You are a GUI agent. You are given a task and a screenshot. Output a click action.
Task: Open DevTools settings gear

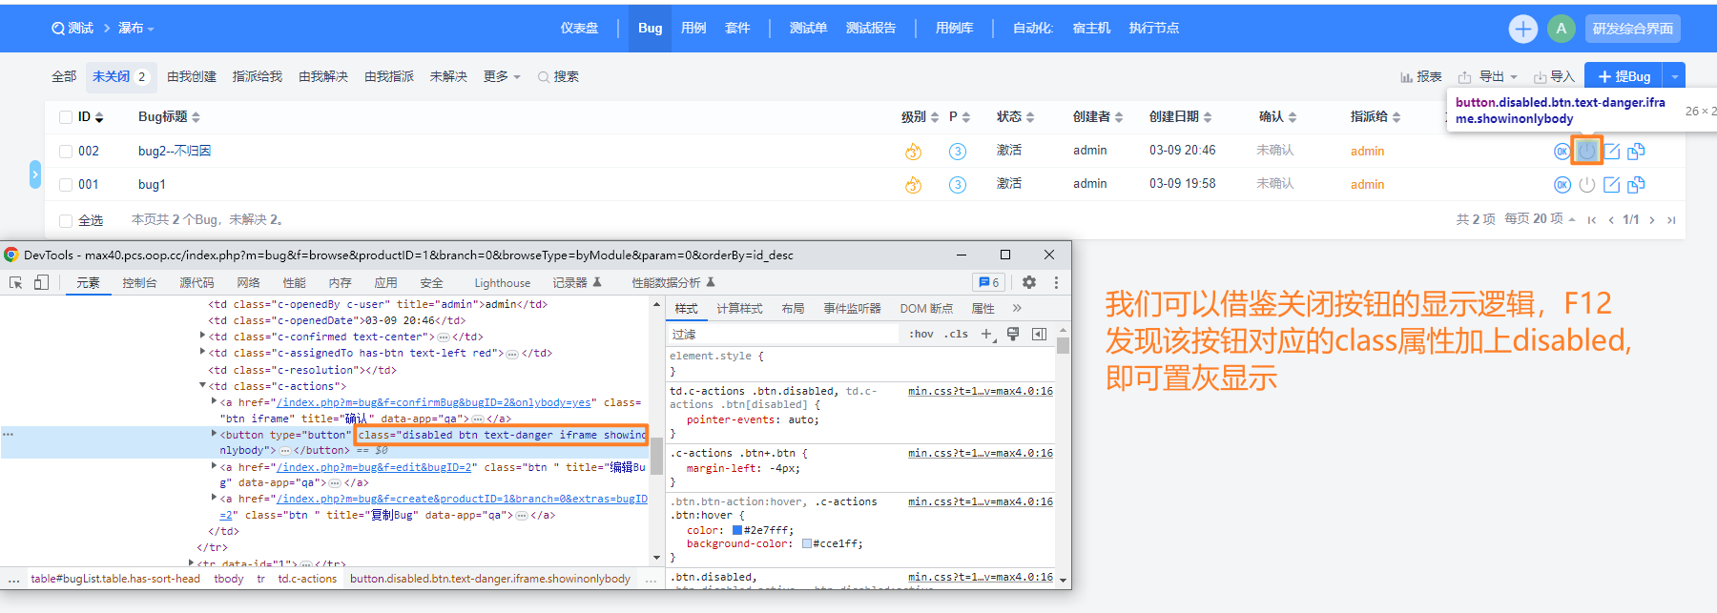(x=1028, y=282)
